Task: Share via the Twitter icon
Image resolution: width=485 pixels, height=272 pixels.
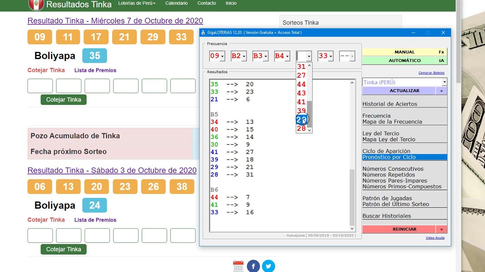Action: [x=268, y=266]
